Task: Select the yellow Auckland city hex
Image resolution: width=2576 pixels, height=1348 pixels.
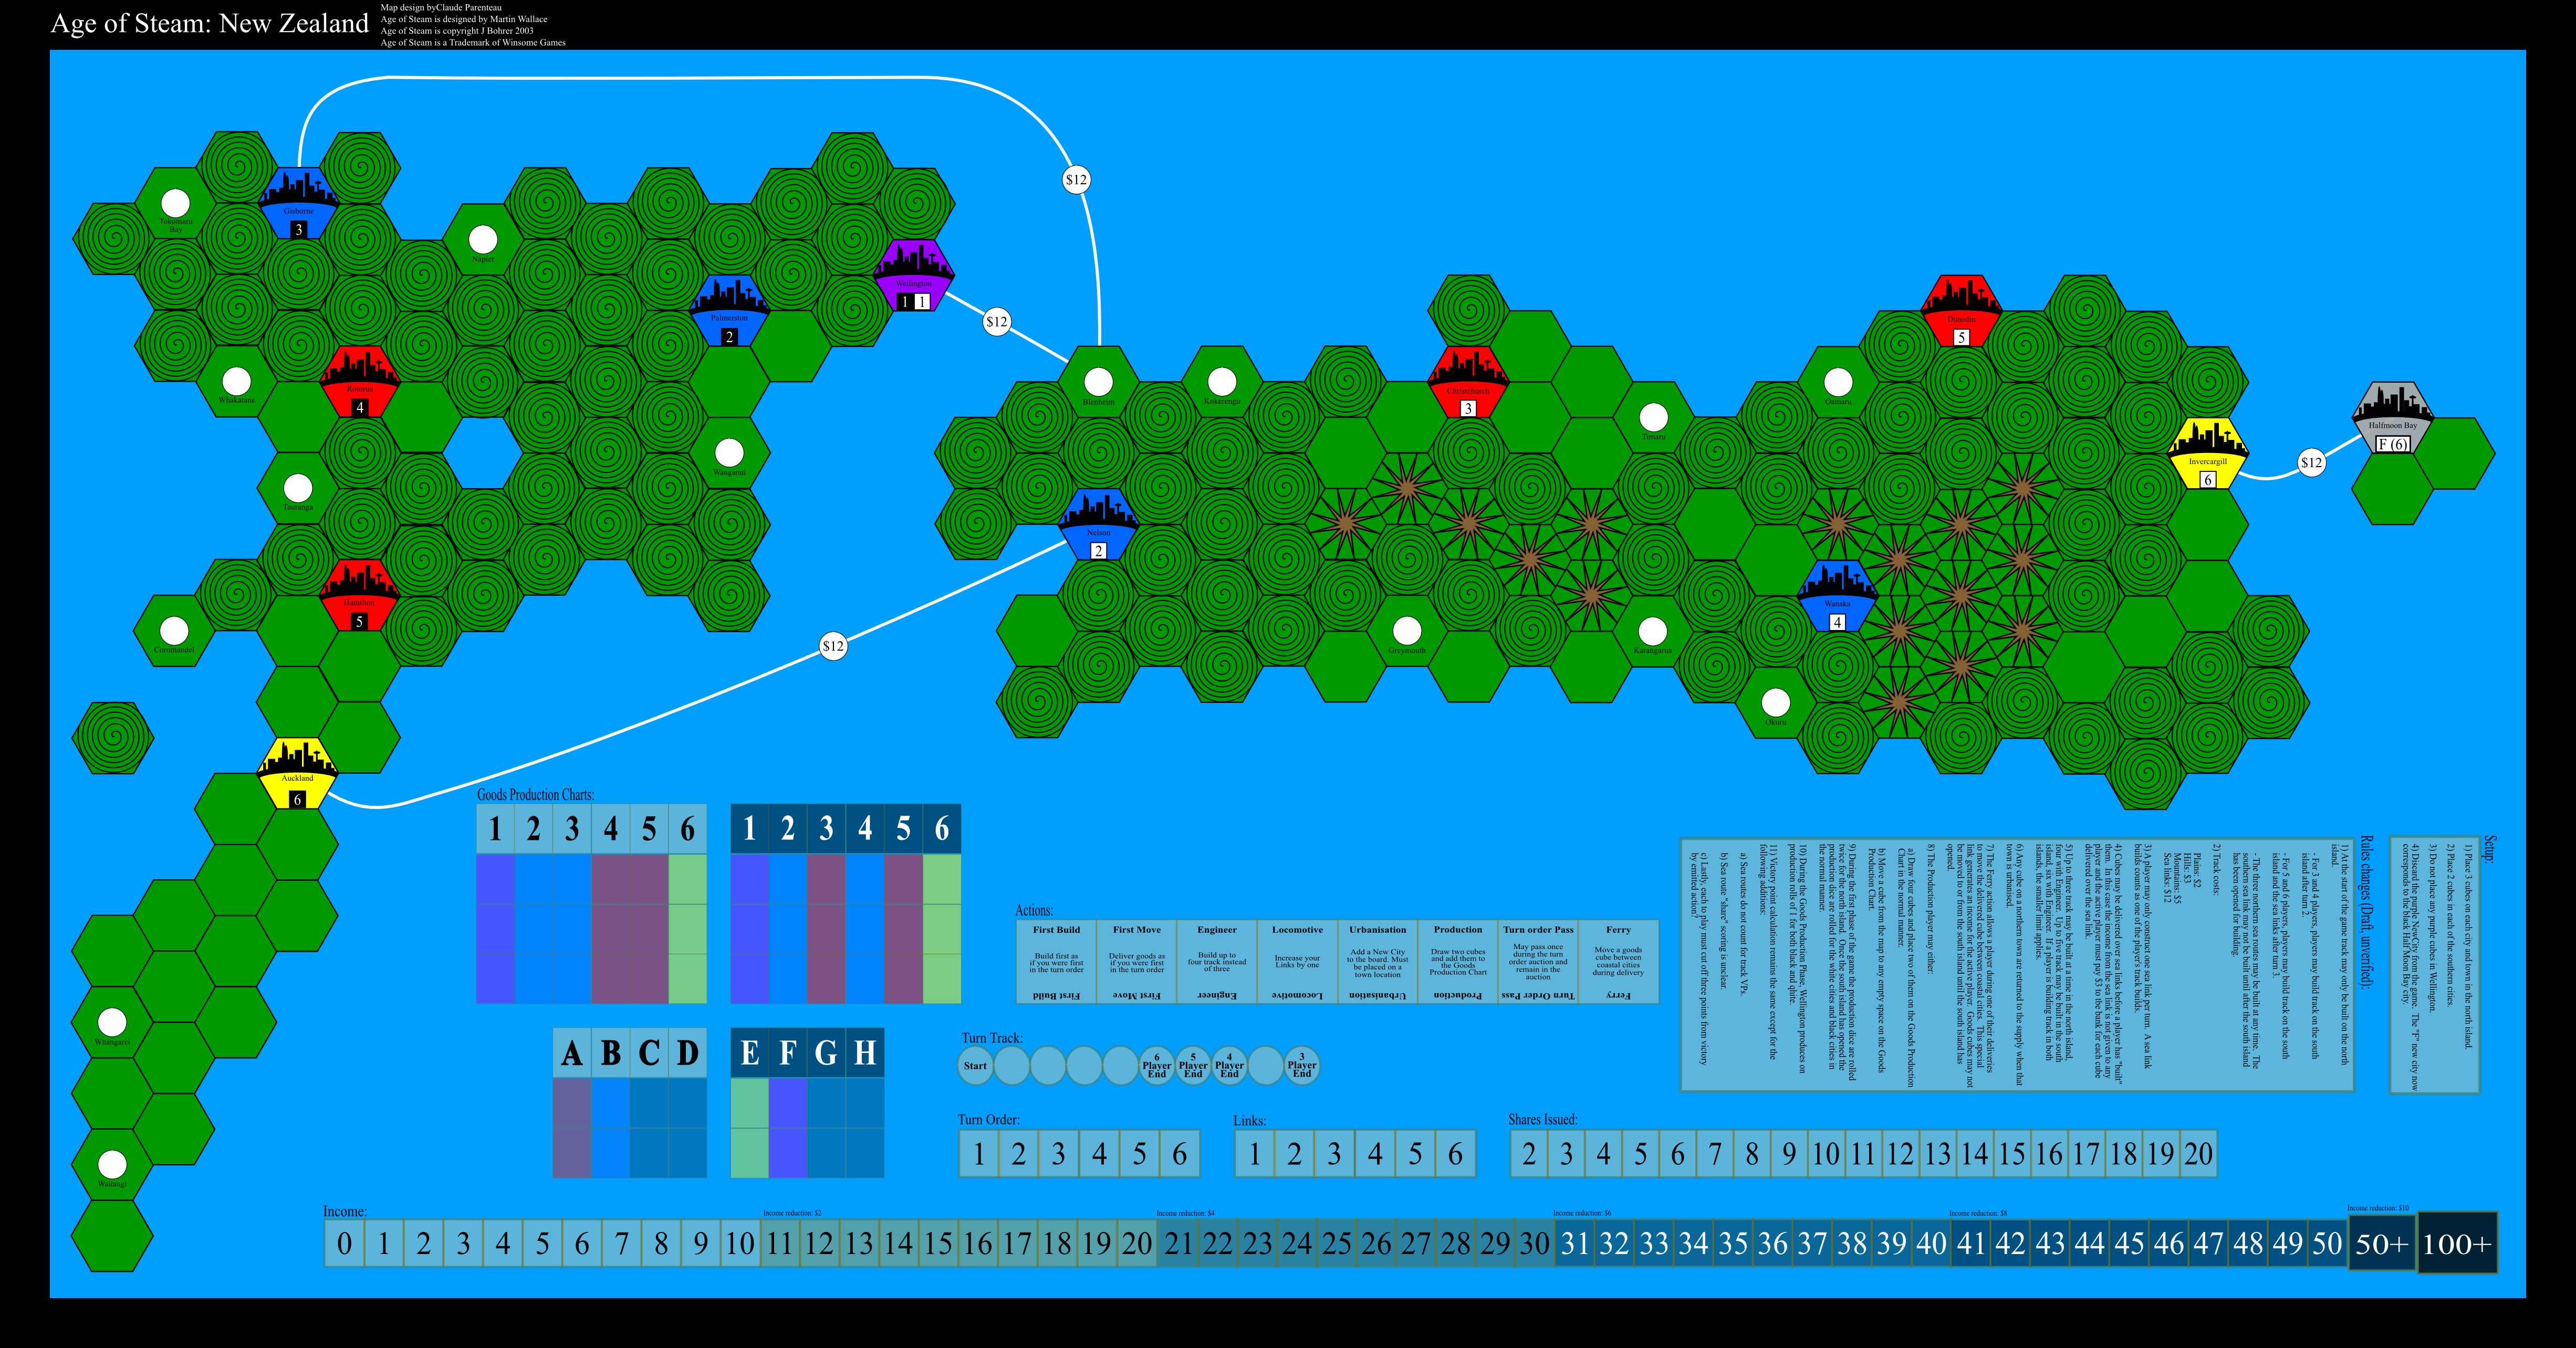Action: click(x=297, y=773)
